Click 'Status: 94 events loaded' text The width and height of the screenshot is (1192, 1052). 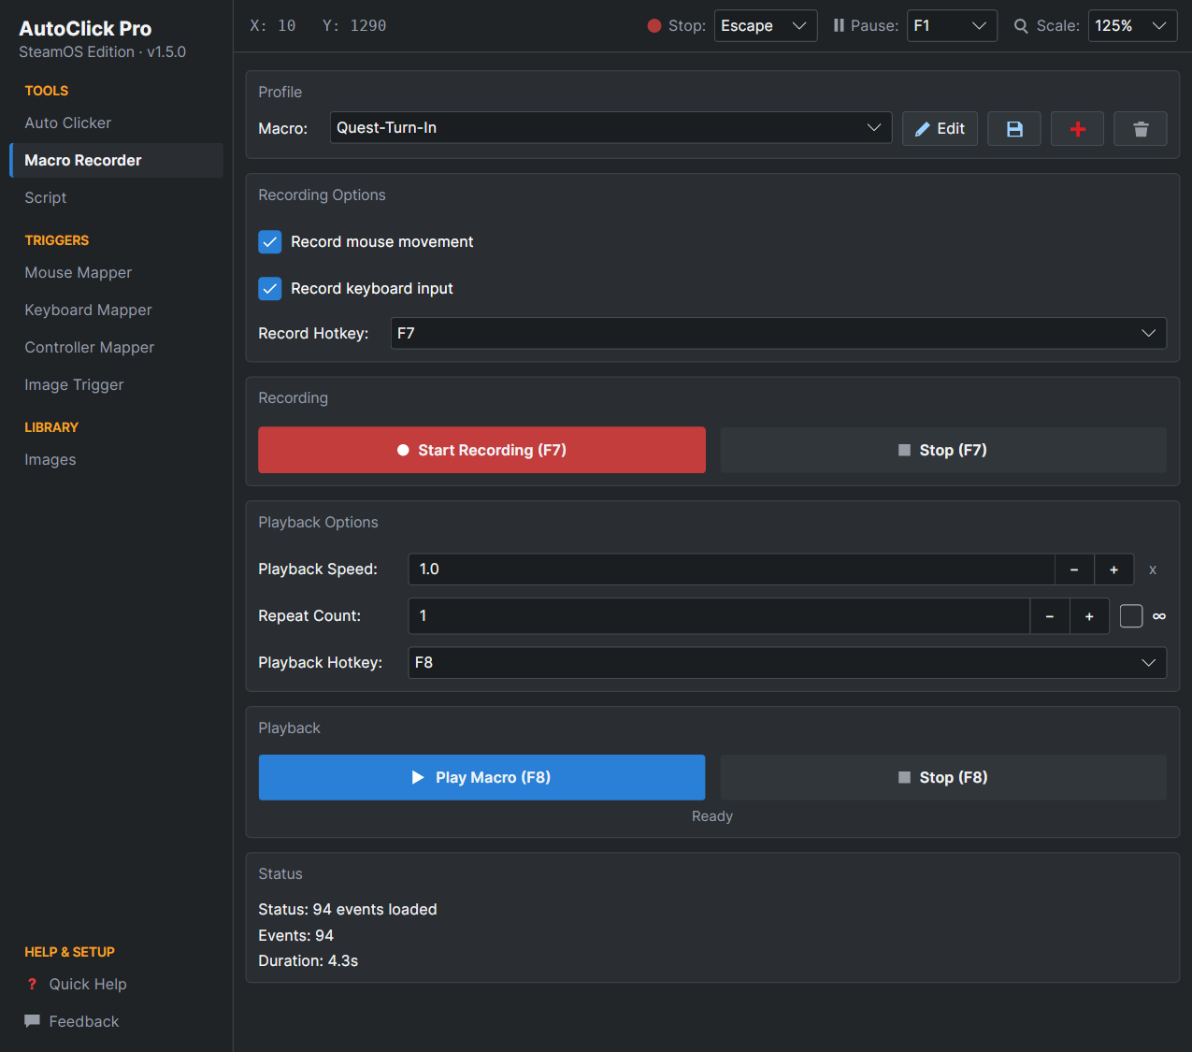[348, 910]
